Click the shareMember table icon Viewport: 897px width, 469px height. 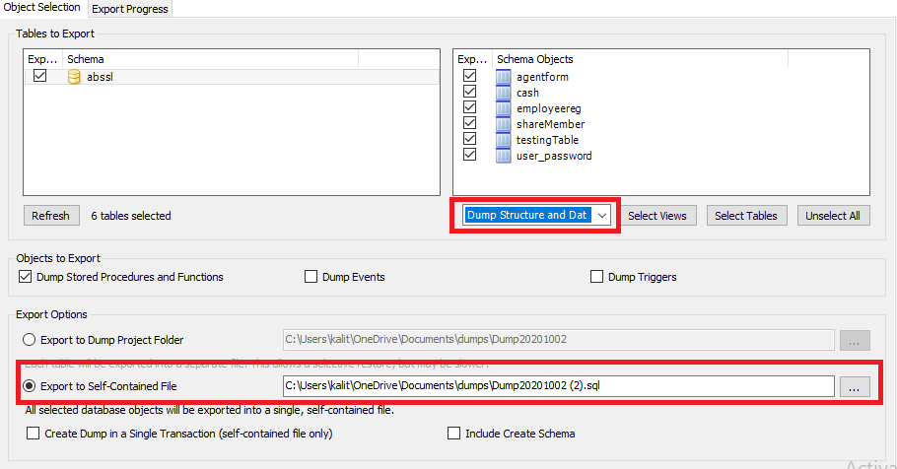pos(503,124)
